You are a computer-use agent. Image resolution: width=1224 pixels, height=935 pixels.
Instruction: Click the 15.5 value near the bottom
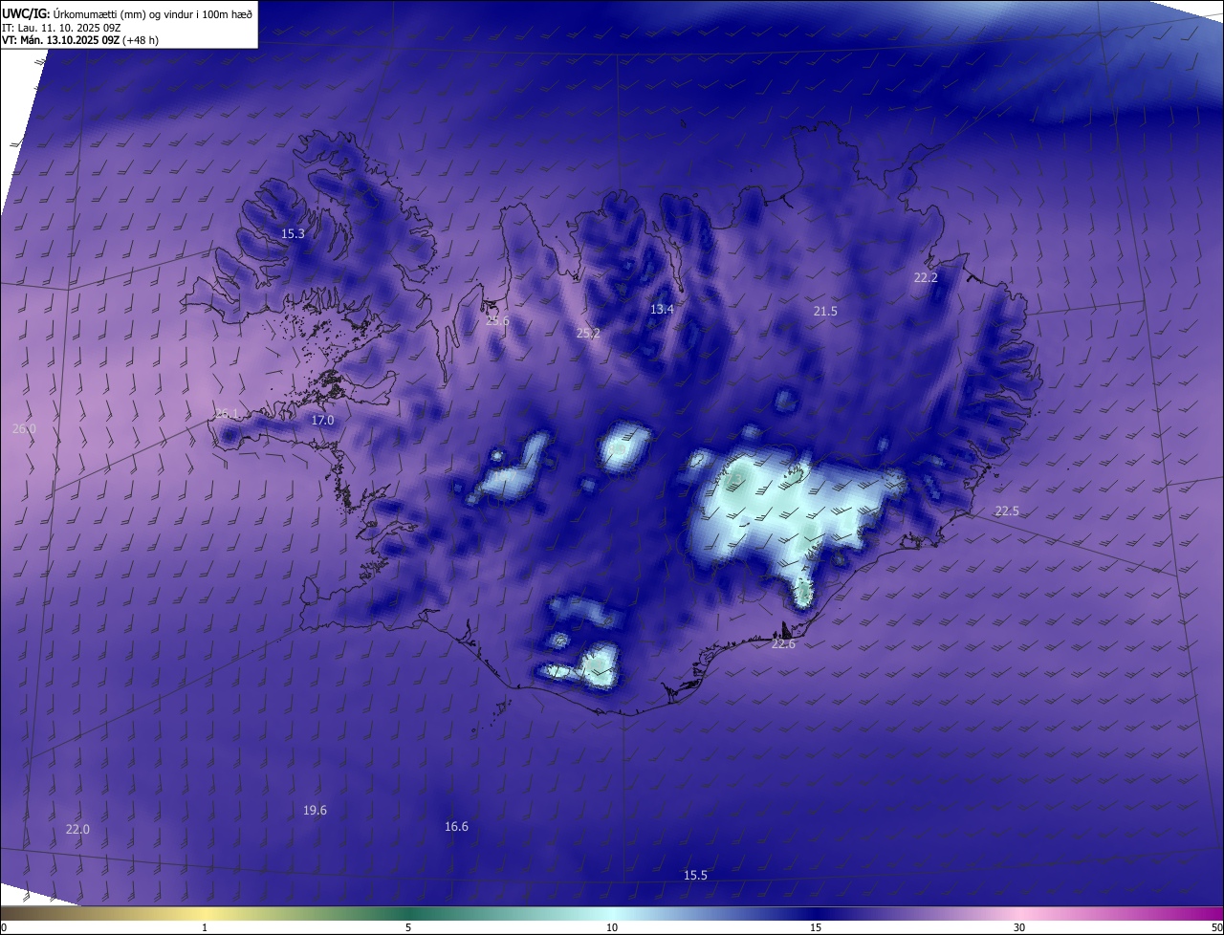(x=695, y=876)
